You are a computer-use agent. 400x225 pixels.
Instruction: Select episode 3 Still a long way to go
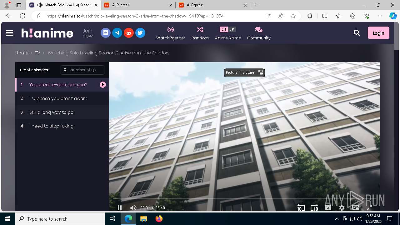pyautogui.click(x=62, y=112)
